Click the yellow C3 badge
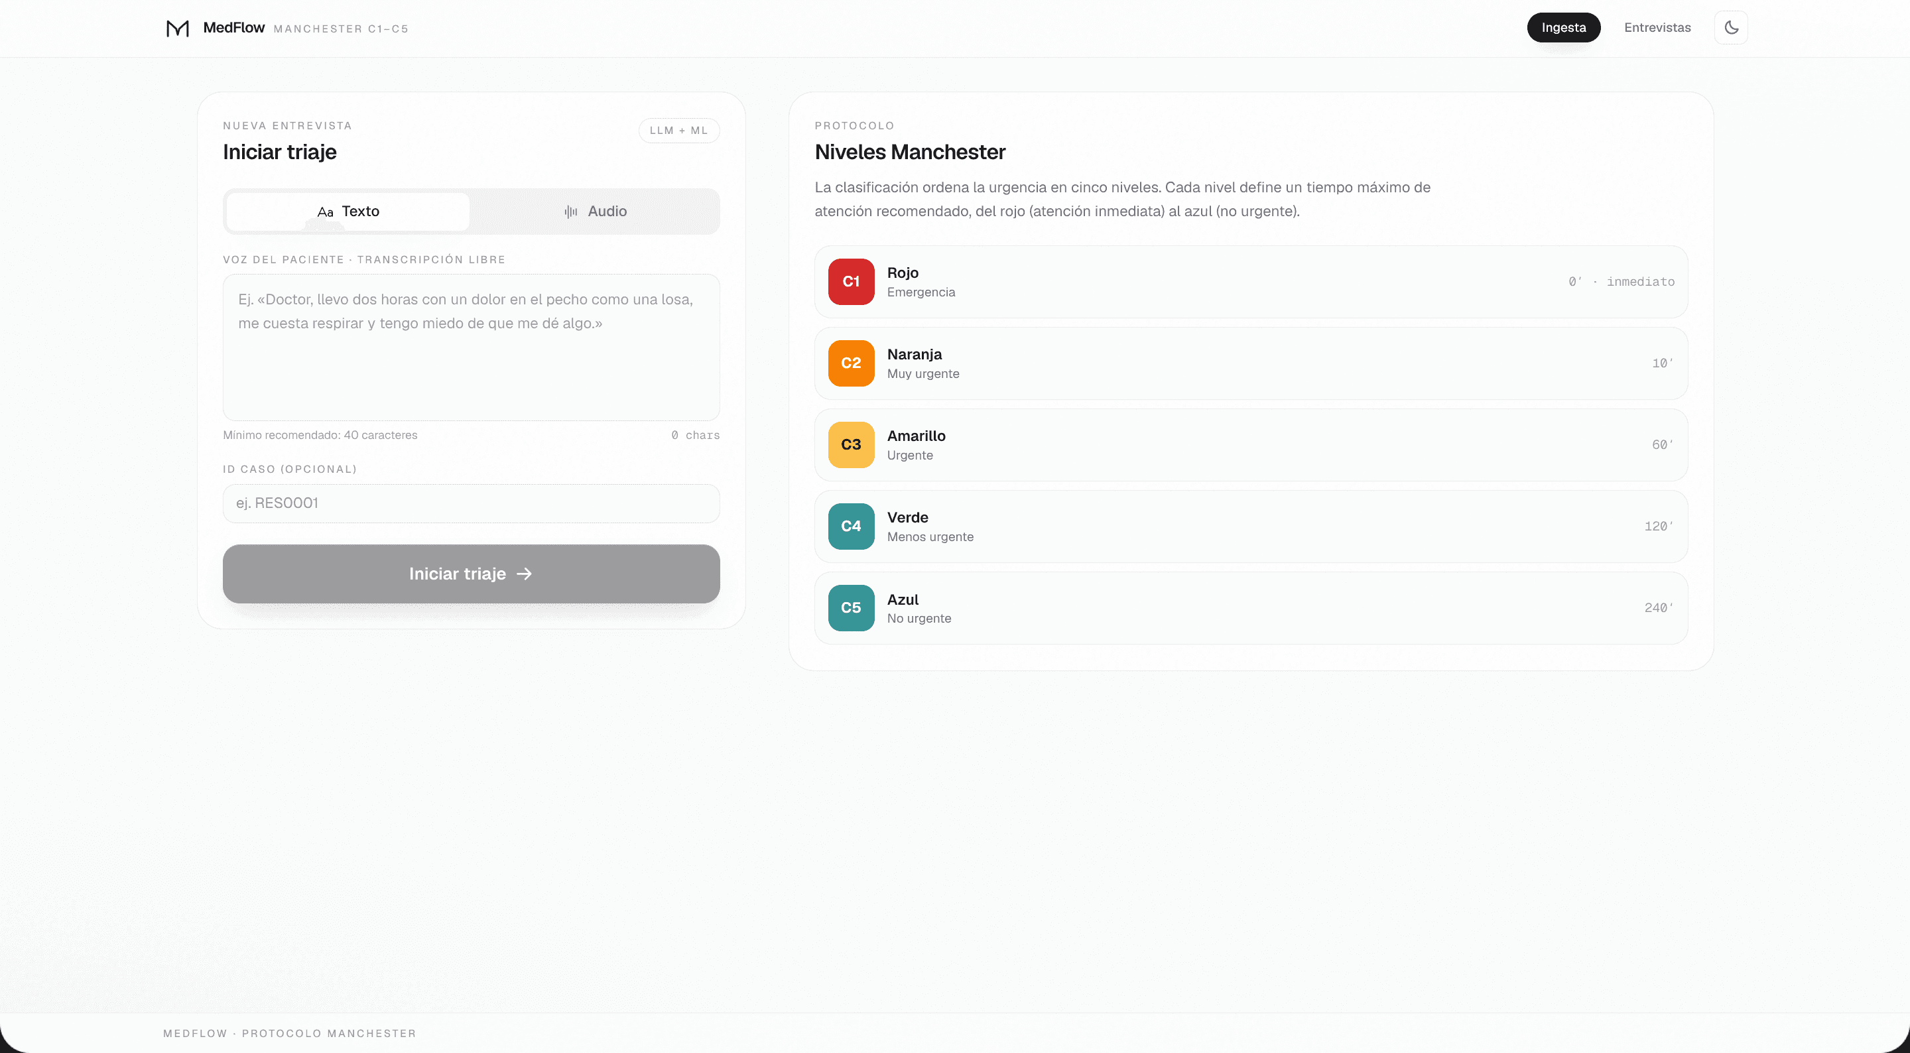 (850, 445)
